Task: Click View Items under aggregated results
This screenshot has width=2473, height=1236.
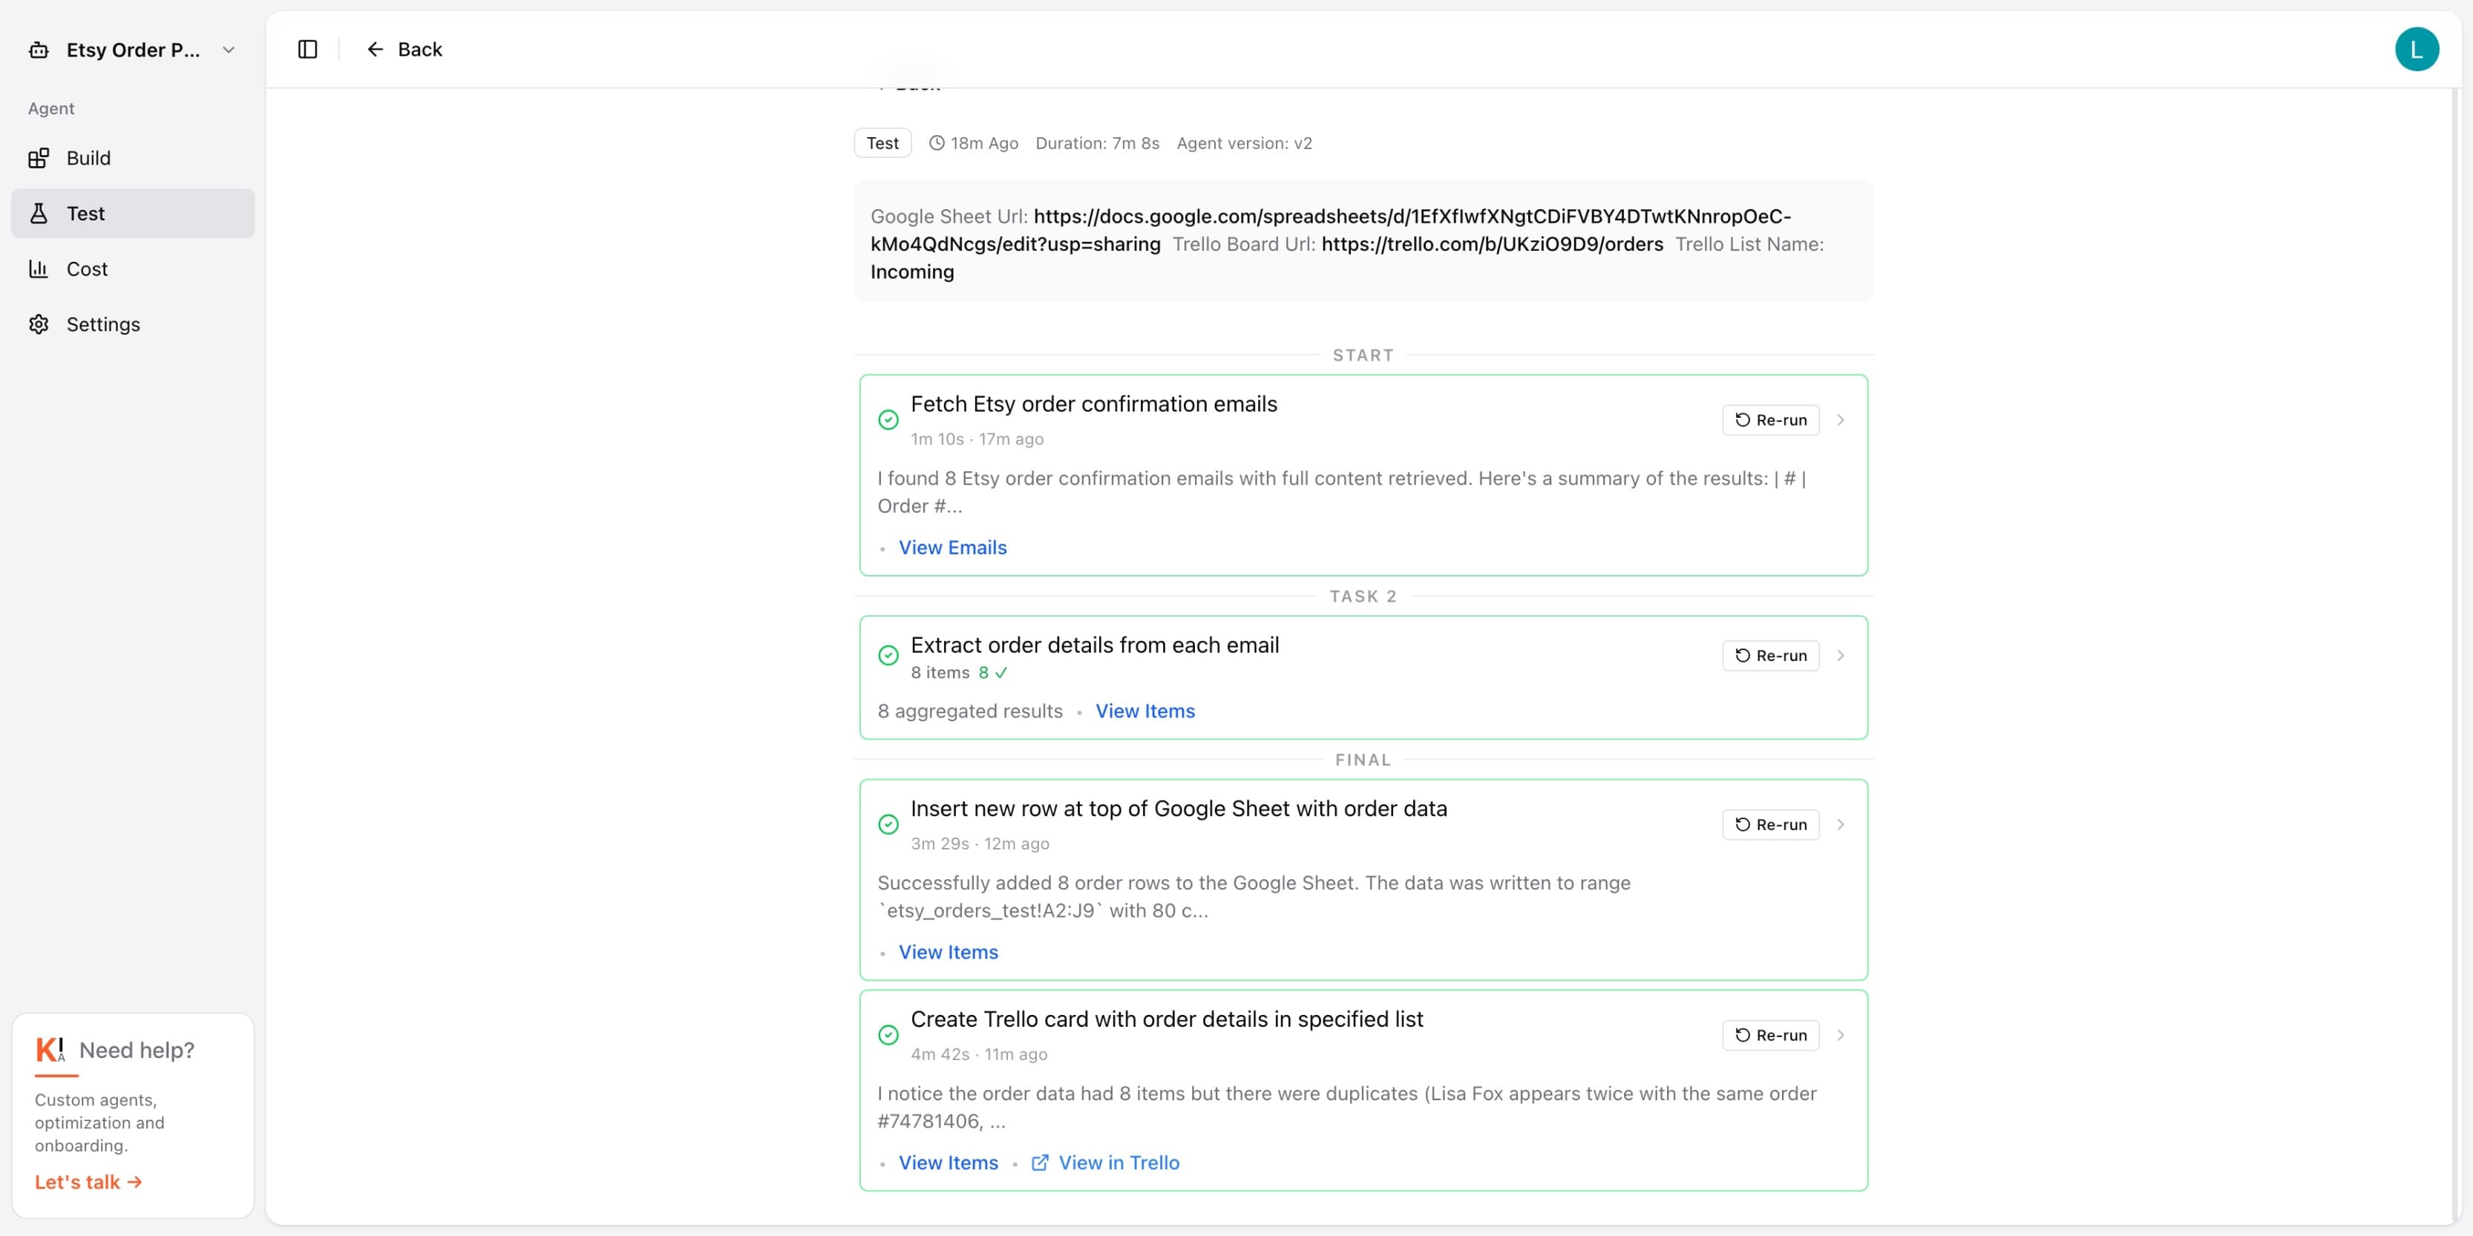Action: pyautogui.click(x=1144, y=710)
